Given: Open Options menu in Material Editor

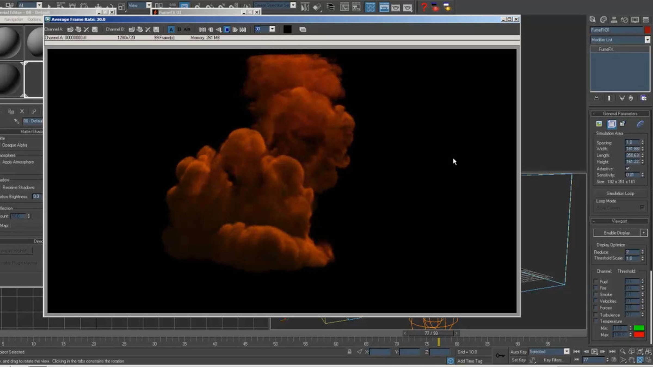Looking at the screenshot, I should (34, 19).
